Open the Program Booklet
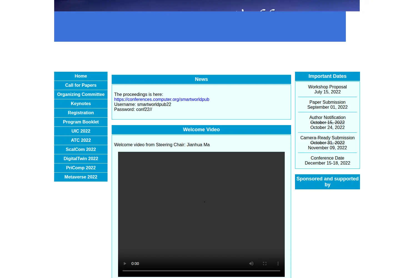Image resolution: width=400 pixels, height=278 pixels. click(81, 122)
